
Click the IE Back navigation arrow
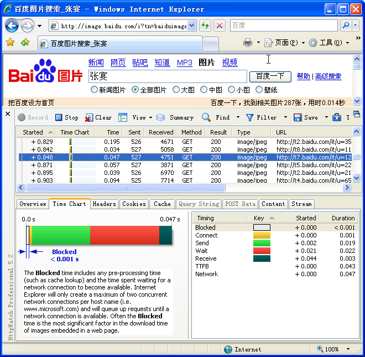click(12, 25)
